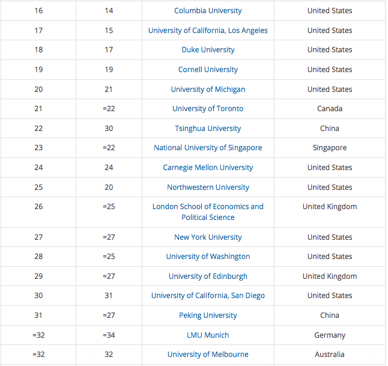Click University of California, Los Angeles link
The image size is (388, 366).
(208, 31)
